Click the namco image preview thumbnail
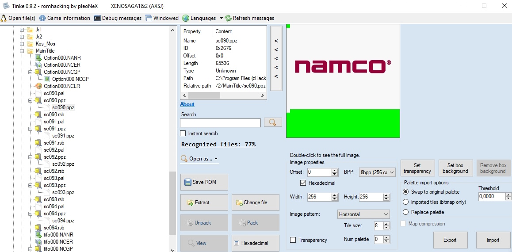The image size is (512, 252). 343,81
